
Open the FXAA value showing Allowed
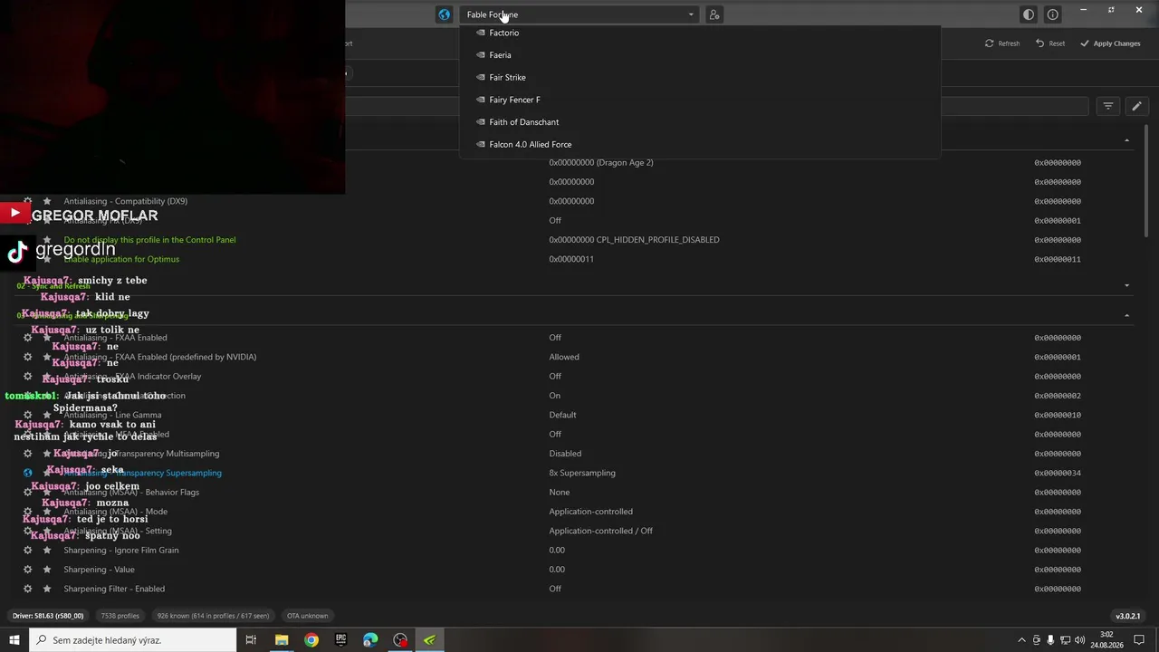564,357
